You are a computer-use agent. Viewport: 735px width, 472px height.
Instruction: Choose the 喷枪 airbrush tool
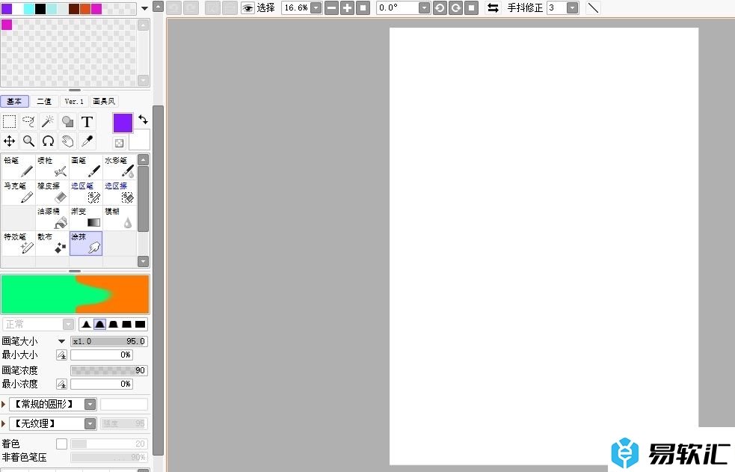click(52, 167)
